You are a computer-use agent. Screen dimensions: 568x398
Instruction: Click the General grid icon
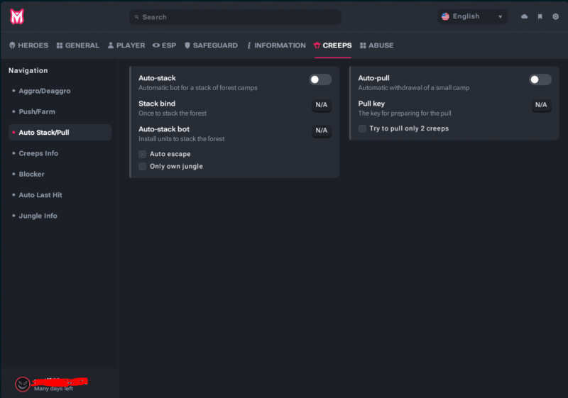tap(60, 45)
